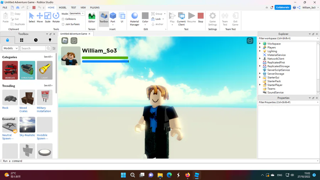Click the Filter workspace field in Explorer
The image size is (320, 180).
pyautogui.click(x=288, y=38)
